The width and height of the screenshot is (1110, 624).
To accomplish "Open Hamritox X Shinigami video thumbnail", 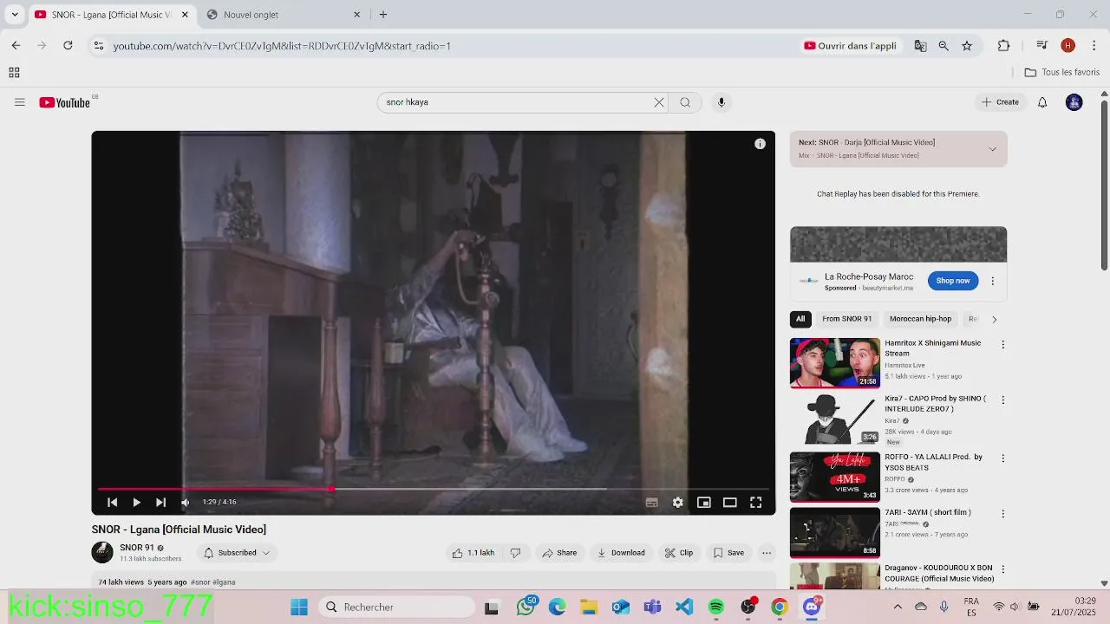I will click(x=835, y=363).
